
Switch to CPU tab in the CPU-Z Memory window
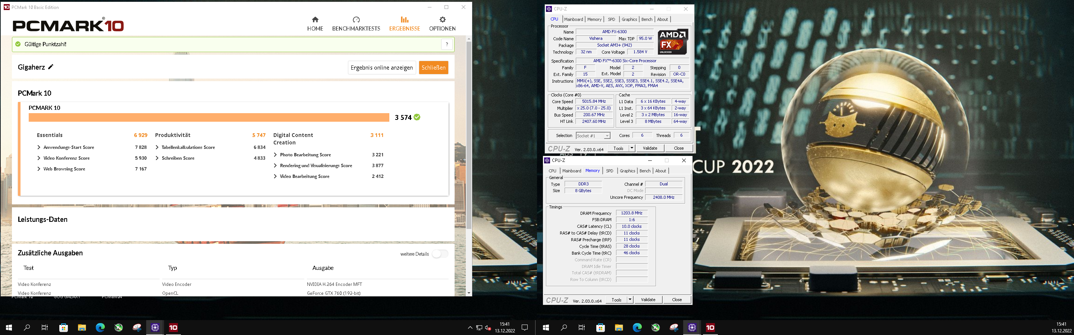click(552, 170)
